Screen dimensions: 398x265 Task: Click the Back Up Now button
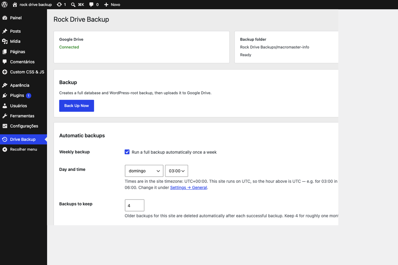click(x=77, y=106)
